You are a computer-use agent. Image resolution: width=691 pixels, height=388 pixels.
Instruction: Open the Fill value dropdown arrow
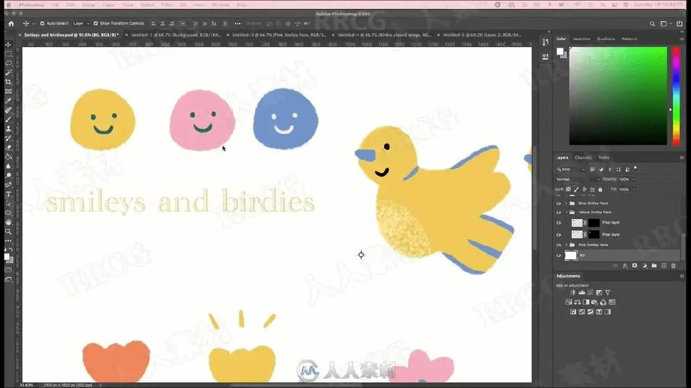pos(633,189)
